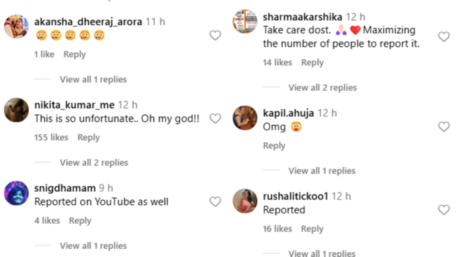View the 16 likes on rushalitickoo1's comment
Screen dimensions: 457x257
point(277,229)
